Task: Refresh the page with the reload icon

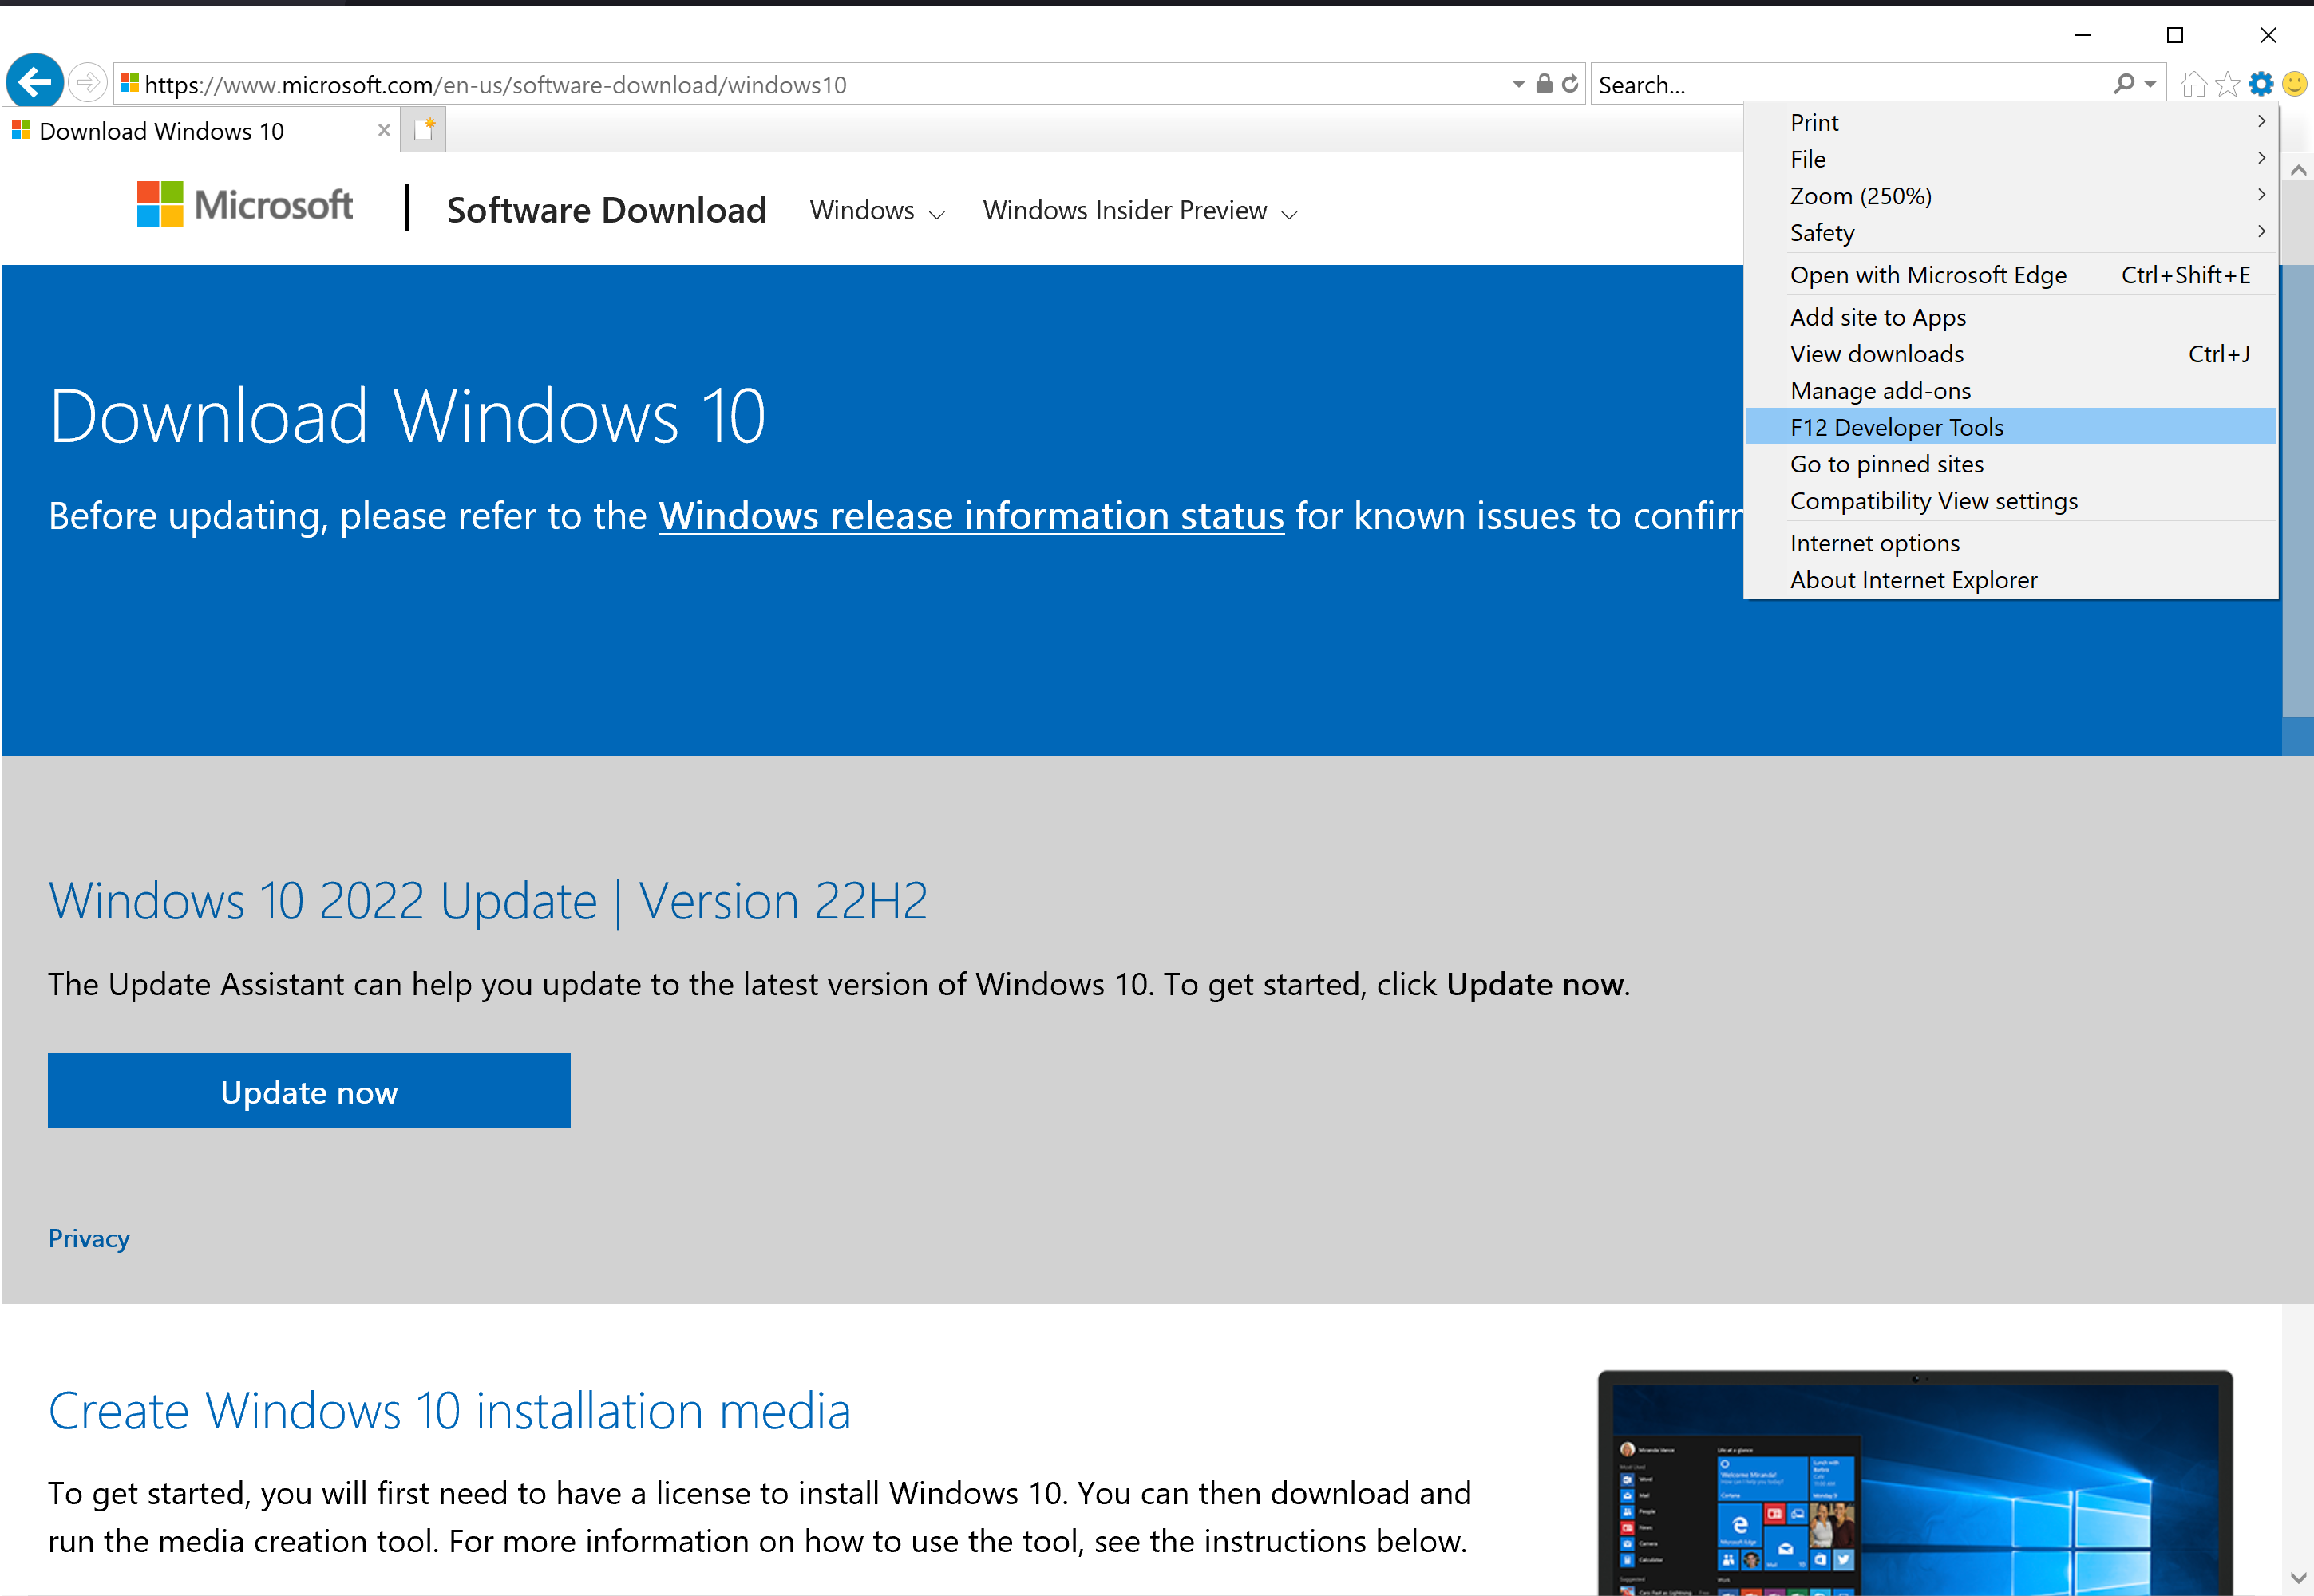Action: point(1570,84)
